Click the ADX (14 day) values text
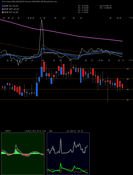 click(x=74, y=131)
